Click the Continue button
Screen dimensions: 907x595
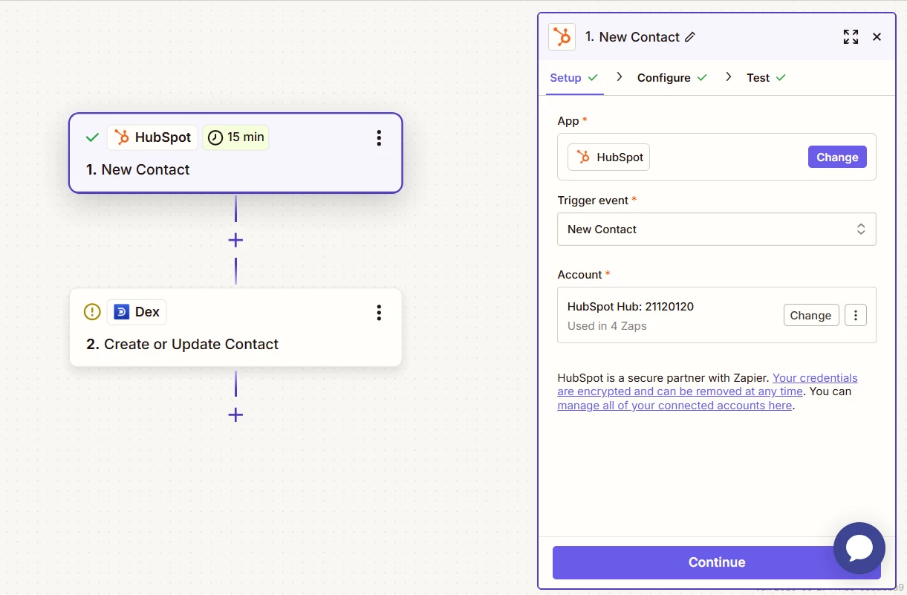click(717, 562)
